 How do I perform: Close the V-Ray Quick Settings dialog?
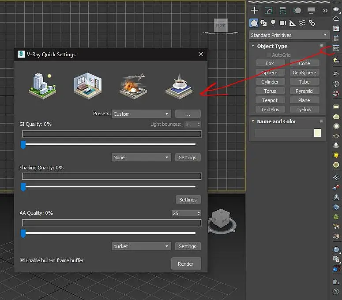click(x=201, y=54)
